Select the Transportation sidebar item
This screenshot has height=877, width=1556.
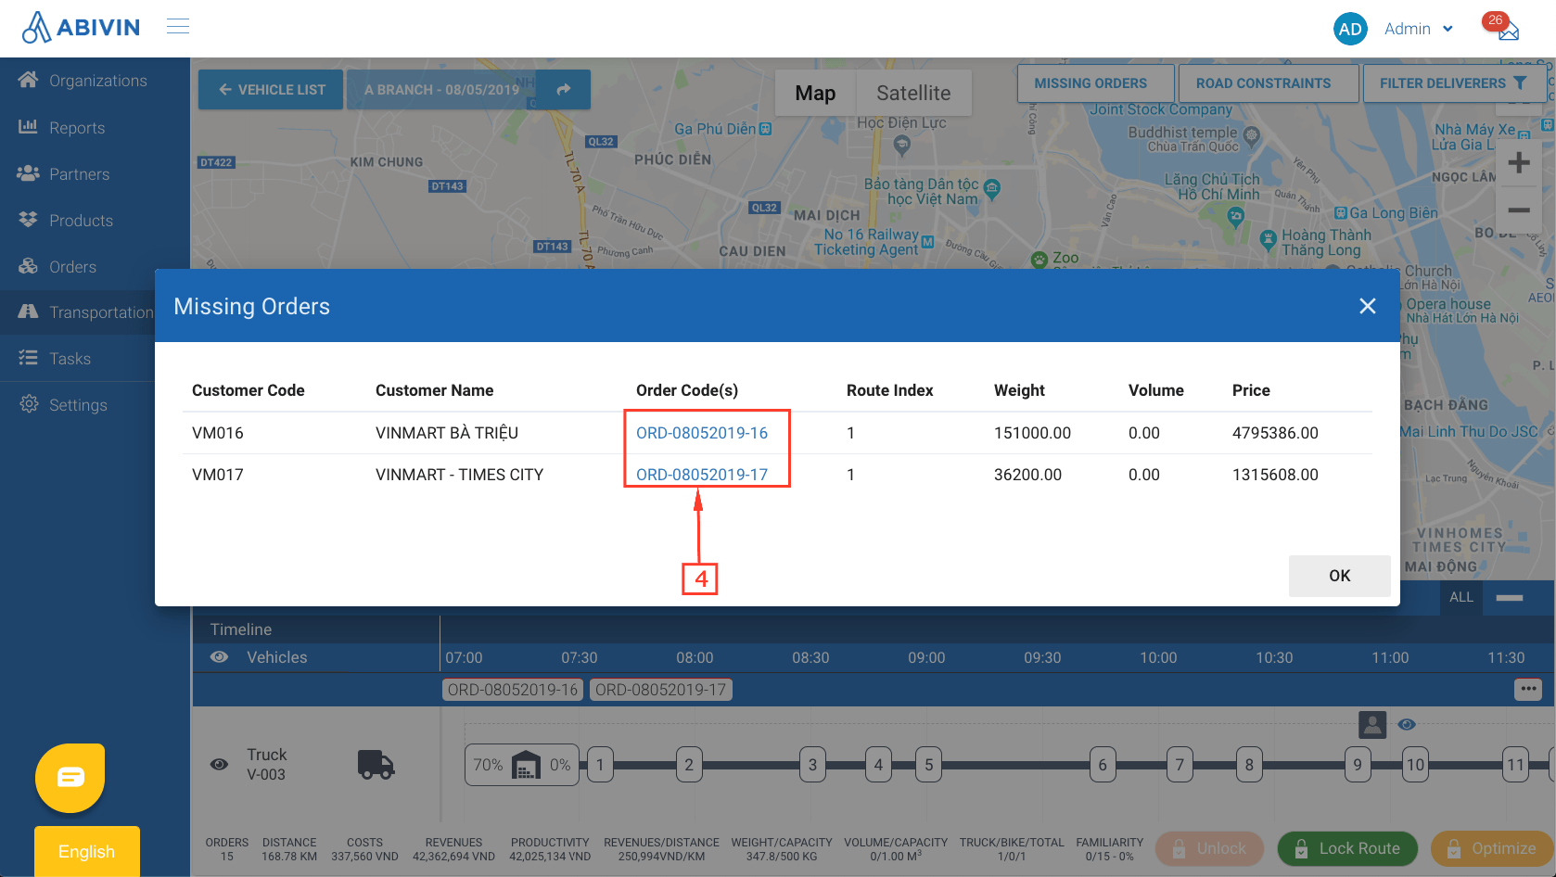tap(102, 312)
